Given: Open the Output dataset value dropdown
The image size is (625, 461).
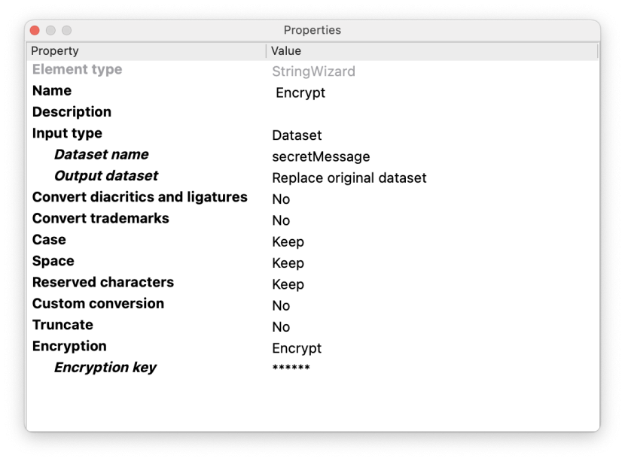Looking at the screenshot, I should tap(349, 178).
